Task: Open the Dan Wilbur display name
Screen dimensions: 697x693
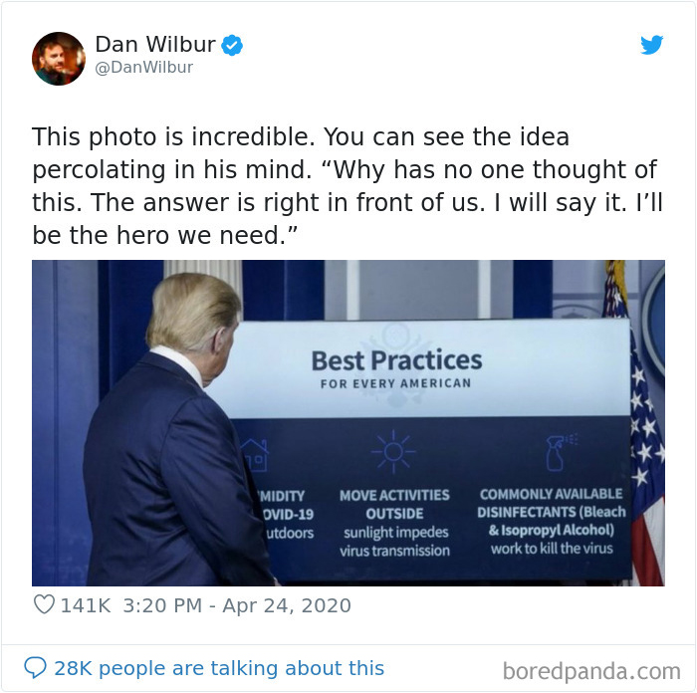Action: (x=155, y=44)
